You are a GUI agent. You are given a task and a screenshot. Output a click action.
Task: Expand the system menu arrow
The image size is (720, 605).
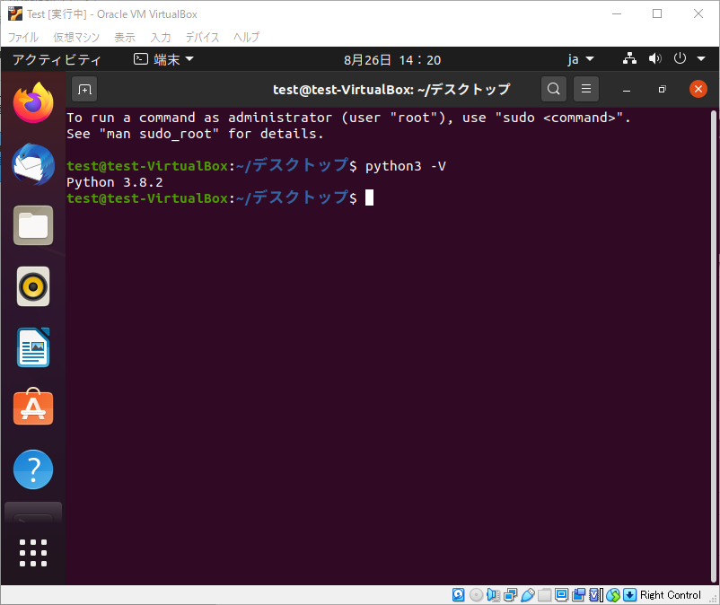click(701, 58)
